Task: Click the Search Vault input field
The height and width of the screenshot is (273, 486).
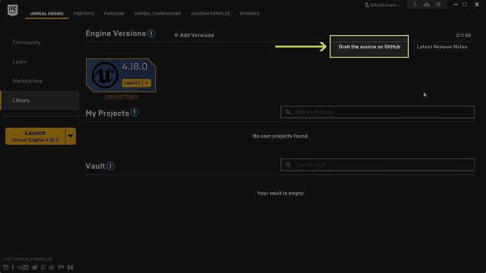Action: (378, 165)
